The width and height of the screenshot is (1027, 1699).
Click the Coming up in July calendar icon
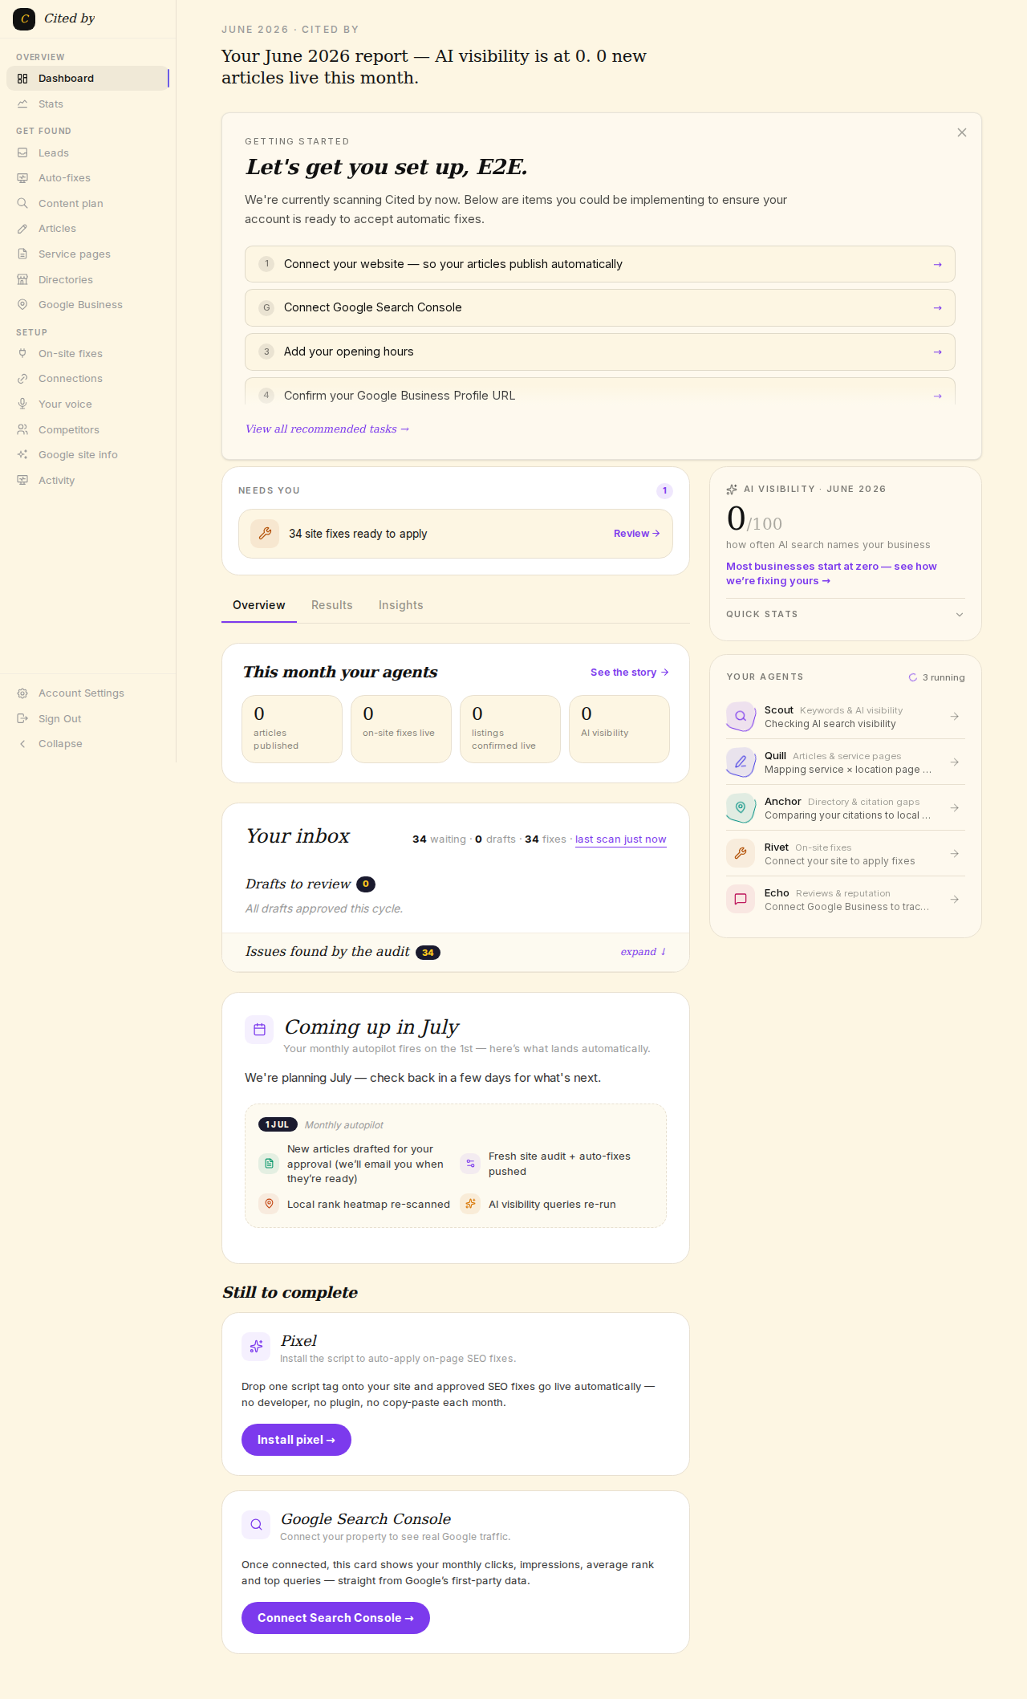click(x=259, y=1030)
